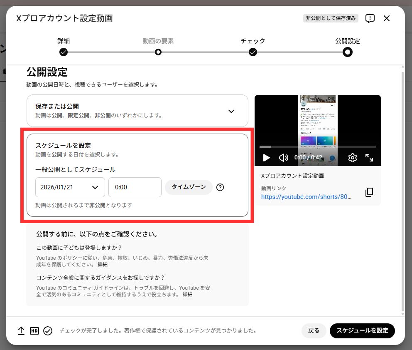This screenshot has width=412, height=350.
Task: Click the upload status arrow icon
Action: [x=21, y=331]
